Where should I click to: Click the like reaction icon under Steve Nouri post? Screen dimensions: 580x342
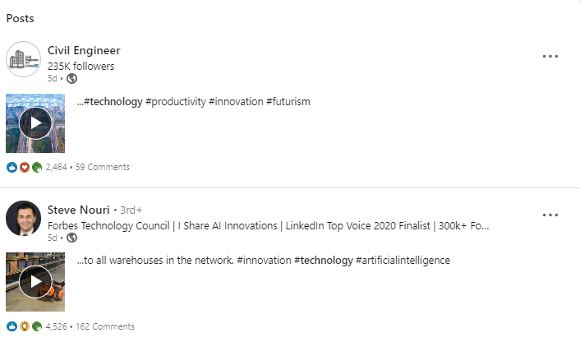click(x=12, y=326)
